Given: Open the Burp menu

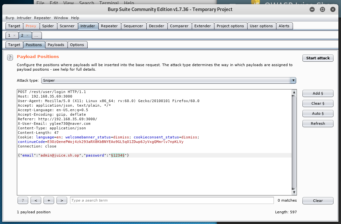Looking at the screenshot, I should (x=10, y=18).
